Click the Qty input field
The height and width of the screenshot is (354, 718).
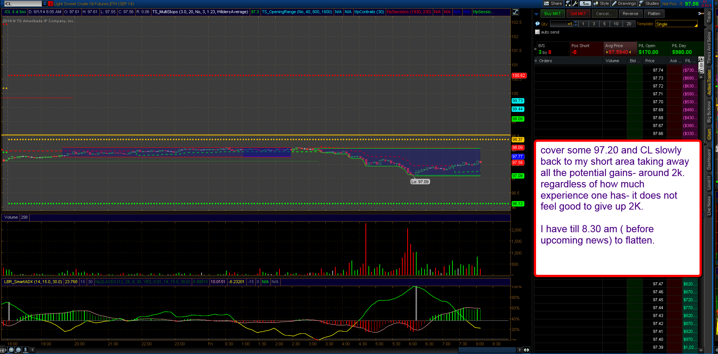pos(561,24)
